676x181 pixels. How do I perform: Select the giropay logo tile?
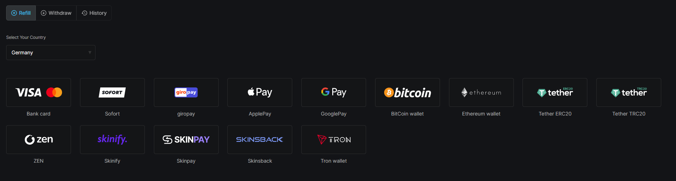point(186,92)
